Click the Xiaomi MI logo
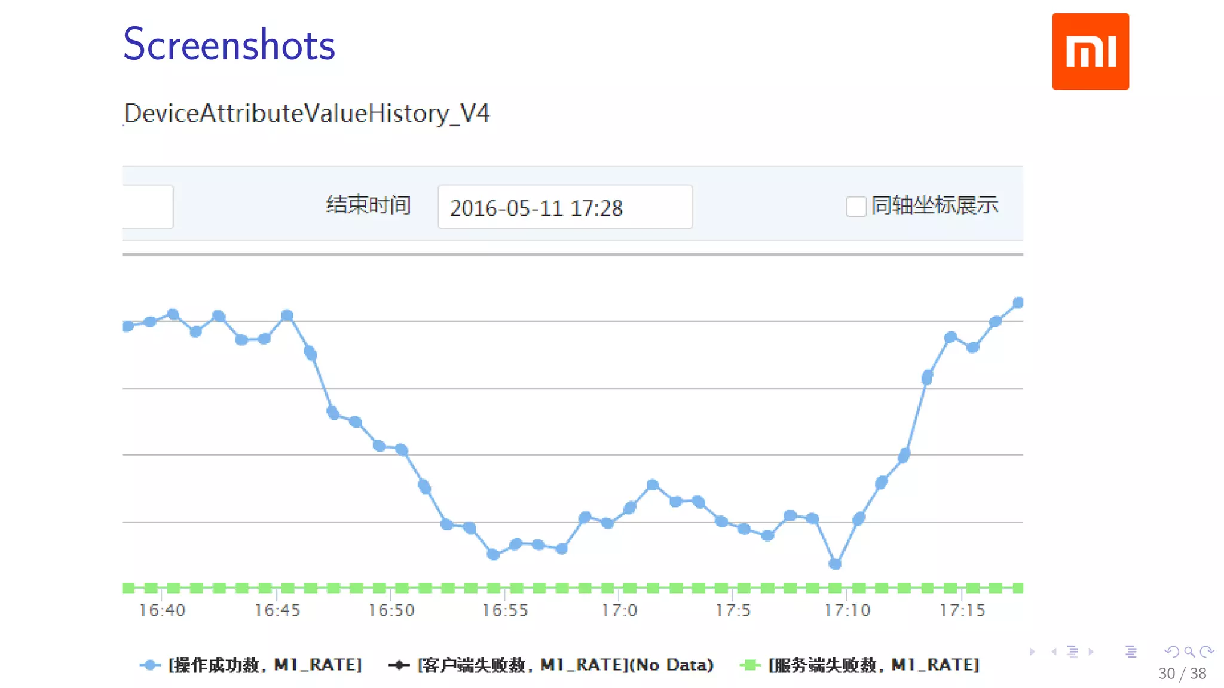This screenshot has height=688, width=1224. [x=1090, y=51]
